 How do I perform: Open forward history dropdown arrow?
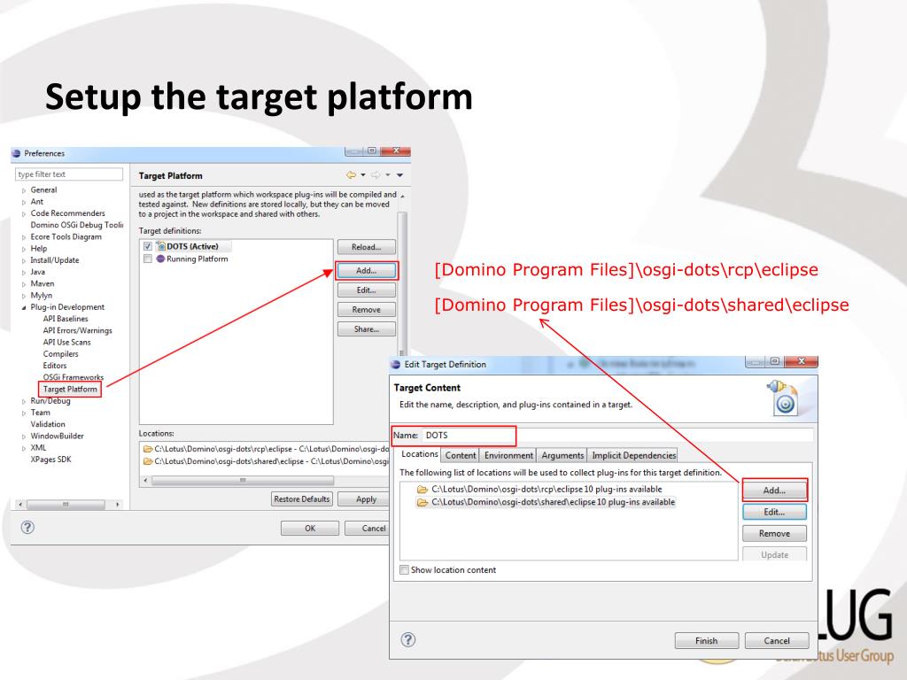pyautogui.click(x=388, y=174)
